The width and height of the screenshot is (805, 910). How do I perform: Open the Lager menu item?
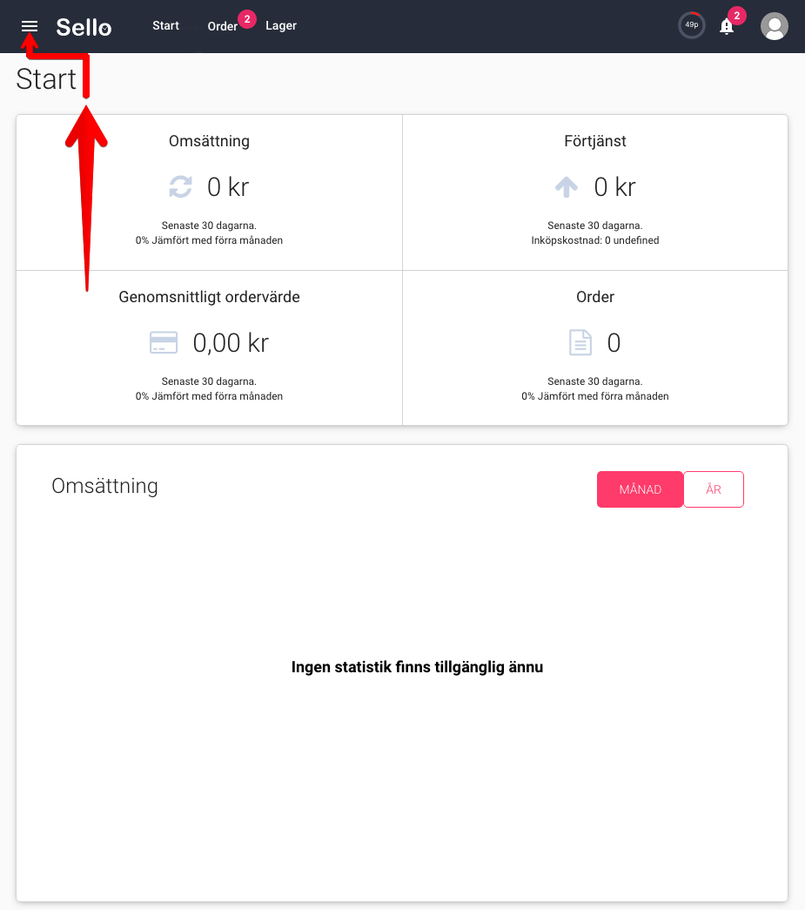click(x=281, y=25)
